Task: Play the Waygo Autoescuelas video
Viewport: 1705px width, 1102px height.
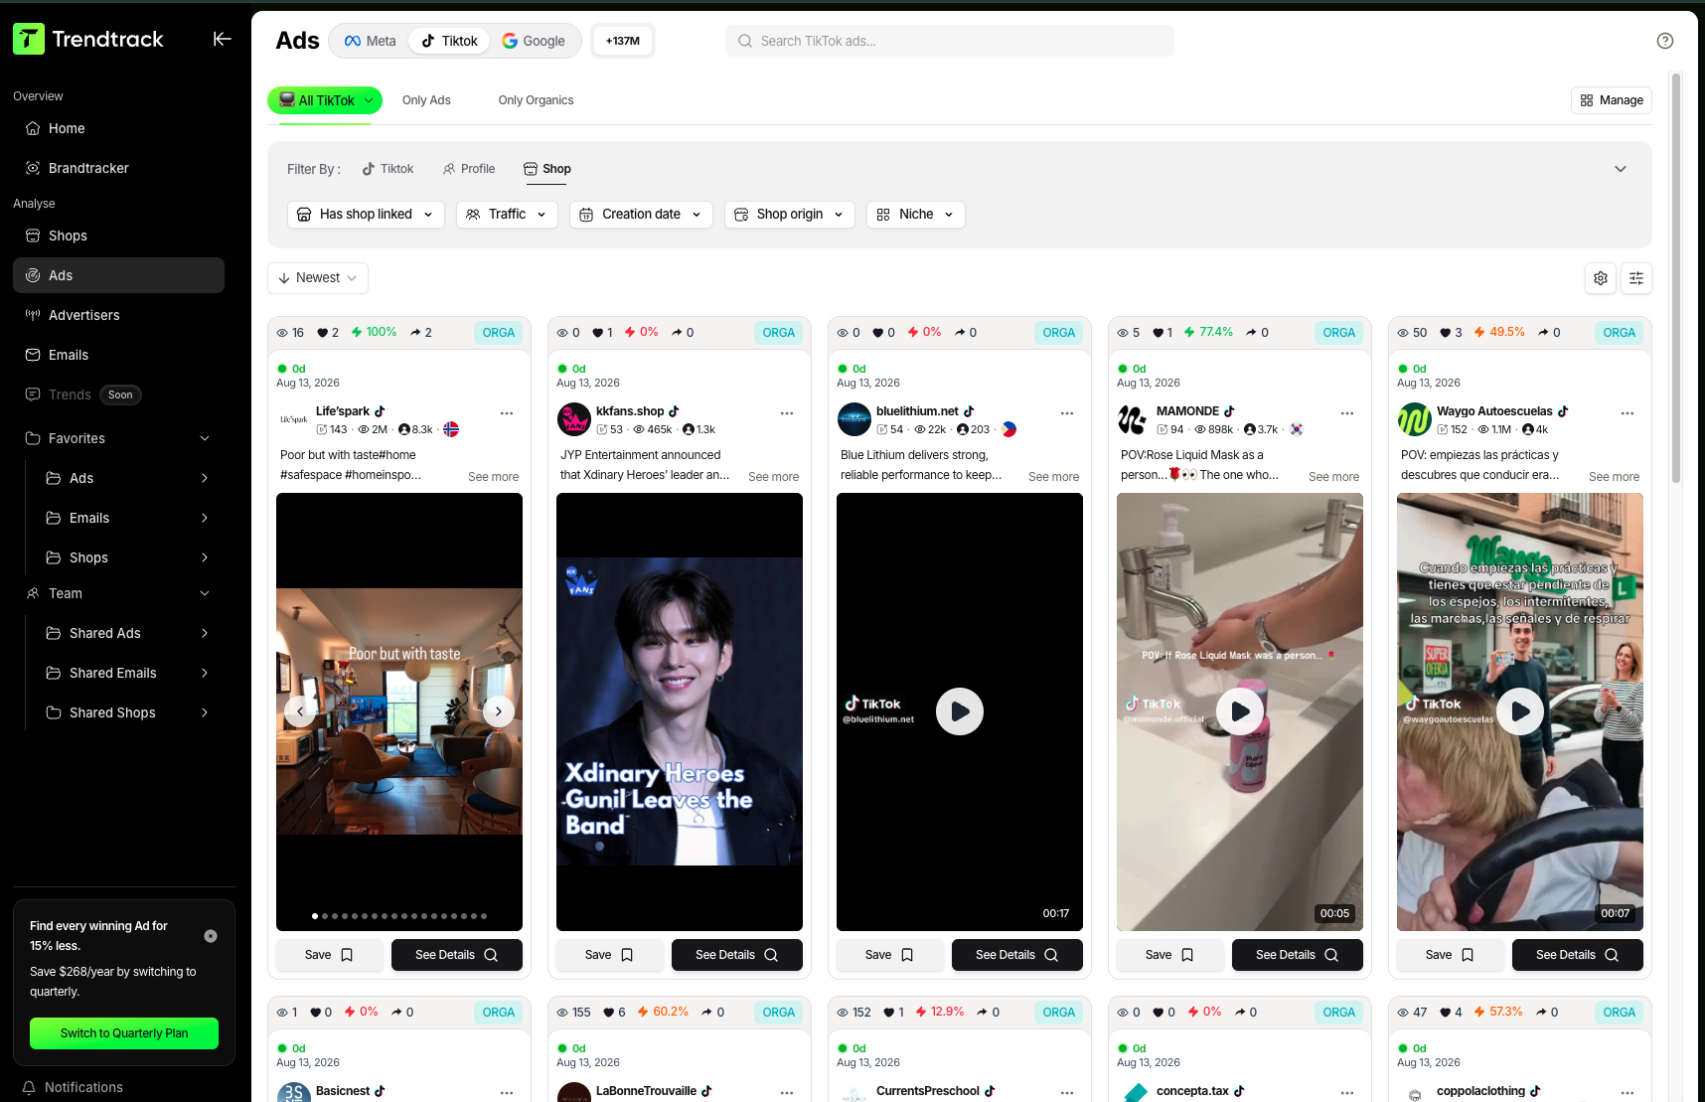Action: (x=1520, y=711)
